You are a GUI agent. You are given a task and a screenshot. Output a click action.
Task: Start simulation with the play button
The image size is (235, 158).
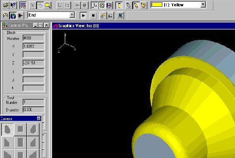(x=83, y=15)
